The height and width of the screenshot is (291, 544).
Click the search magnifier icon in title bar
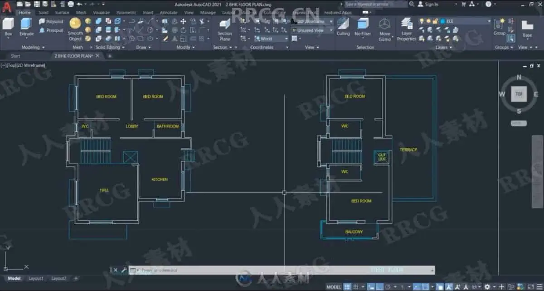point(412,4)
